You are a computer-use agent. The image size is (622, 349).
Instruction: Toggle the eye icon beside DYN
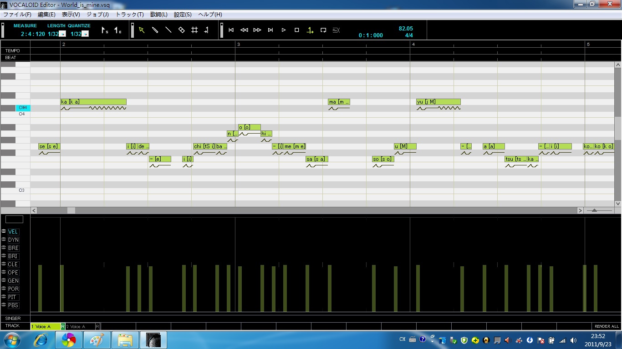tap(4, 239)
